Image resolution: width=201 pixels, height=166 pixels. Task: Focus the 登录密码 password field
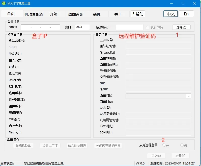click(129, 27)
